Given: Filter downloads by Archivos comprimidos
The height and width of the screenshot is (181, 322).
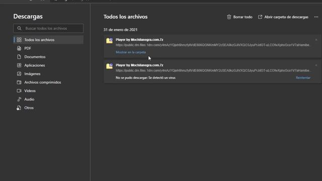Looking at the screenshot, I should pos(48,82).
